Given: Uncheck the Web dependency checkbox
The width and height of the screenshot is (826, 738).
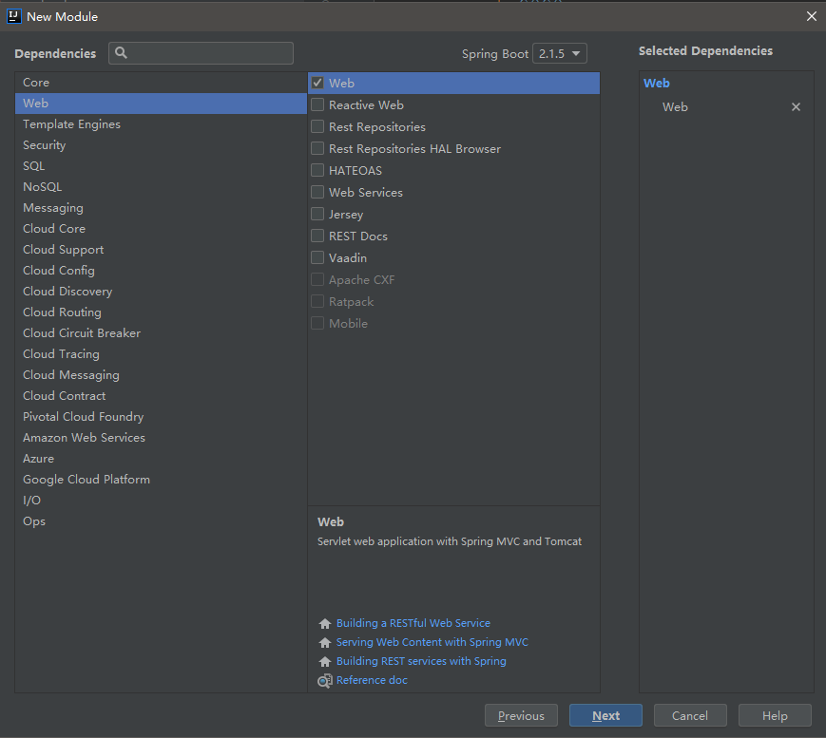Looking at the screenshot, I should (318, 84).
